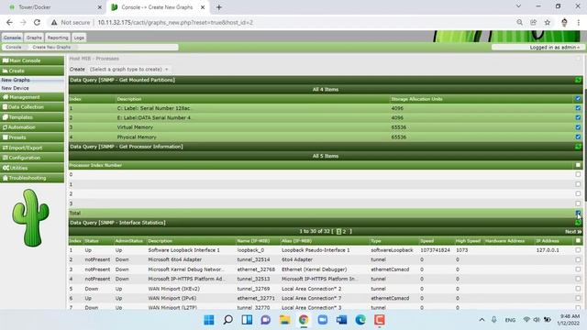Open File Explorer from the taskbar
The height and width of the screenshot is (330, 587).
[x=284, y=320]
